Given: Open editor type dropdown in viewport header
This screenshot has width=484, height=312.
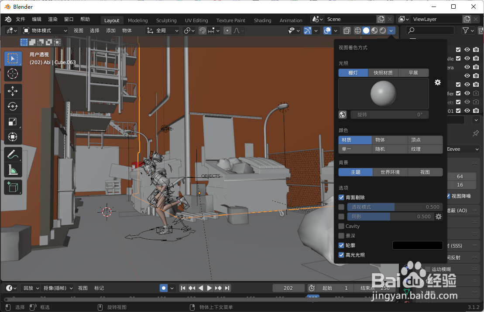Looking at the screenshot, I should [x=12, y=31].
